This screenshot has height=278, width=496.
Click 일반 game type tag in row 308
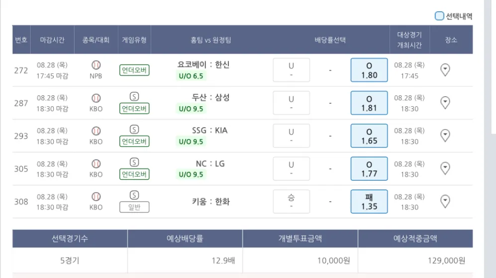pos(134,207)
